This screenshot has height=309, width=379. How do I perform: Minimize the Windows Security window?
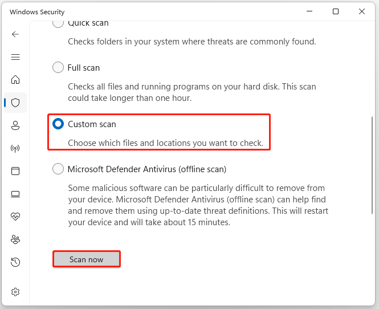pos(309,11)
